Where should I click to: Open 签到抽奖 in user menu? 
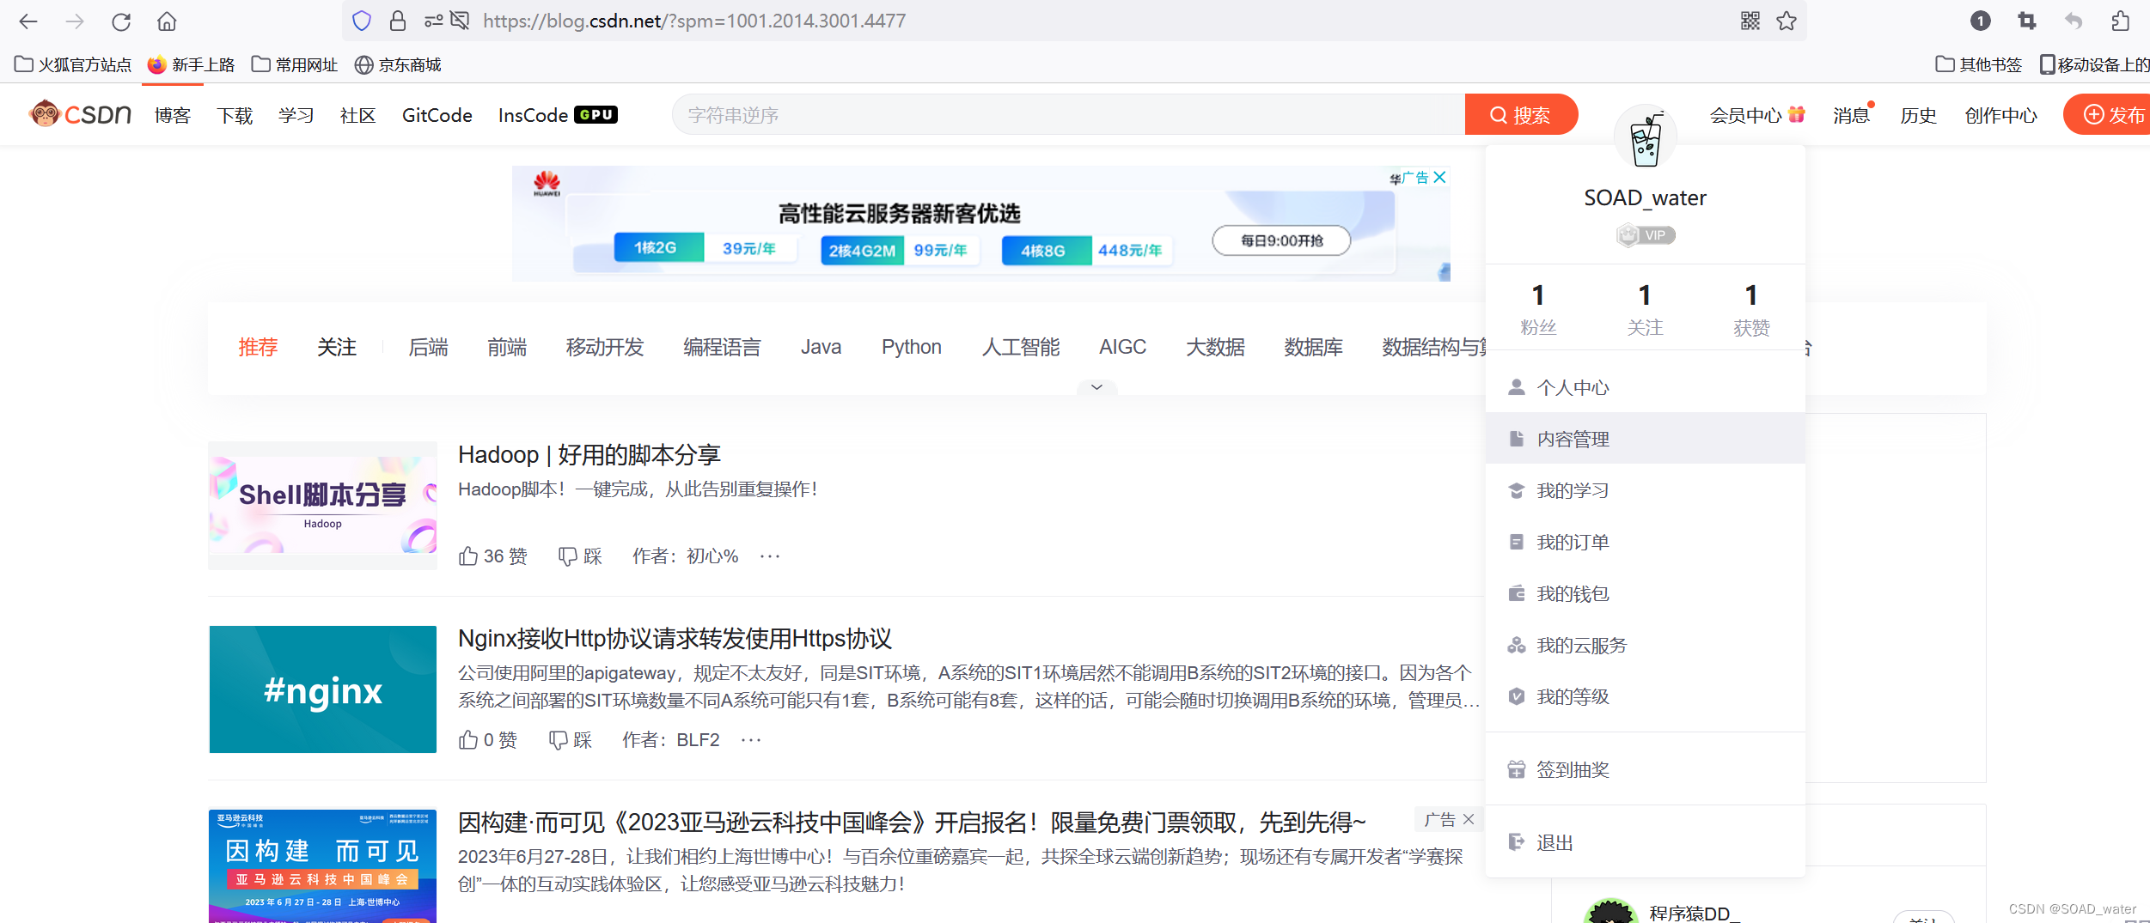coord(1645,769)
